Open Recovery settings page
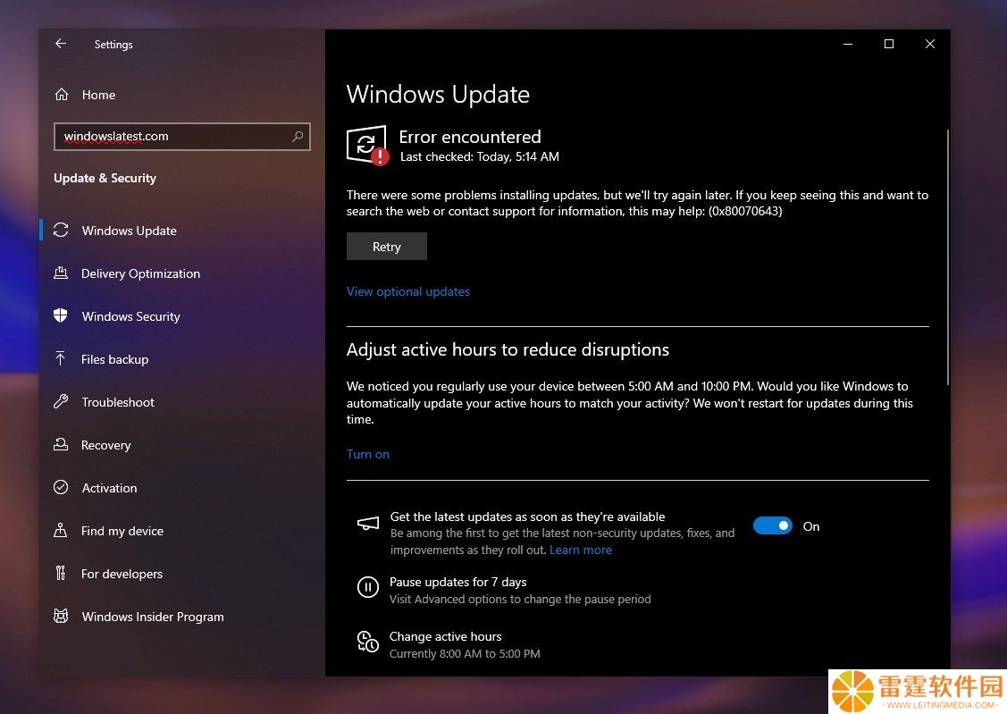This screenshot has width=1007, height=714. coord(106,445)
